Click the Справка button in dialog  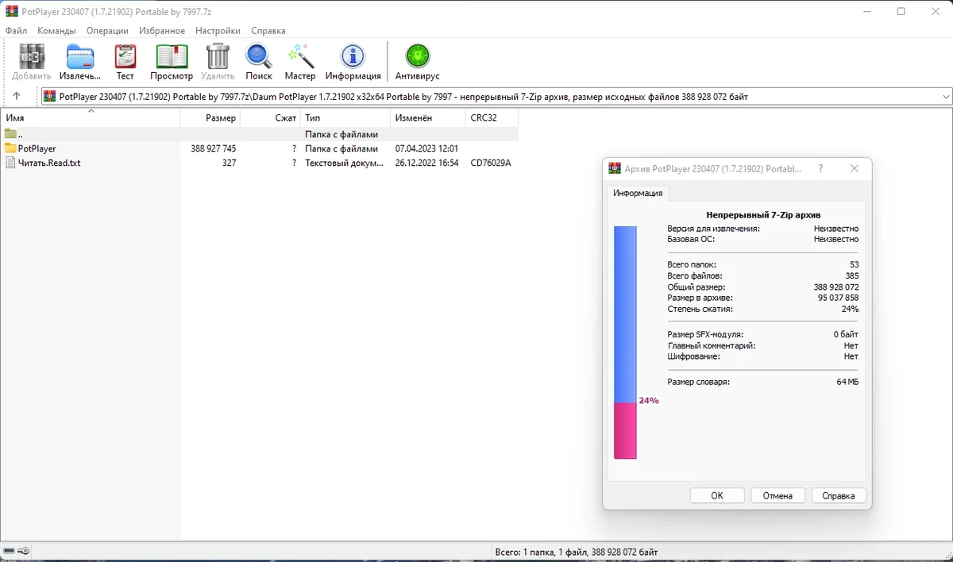pos(839,495)
